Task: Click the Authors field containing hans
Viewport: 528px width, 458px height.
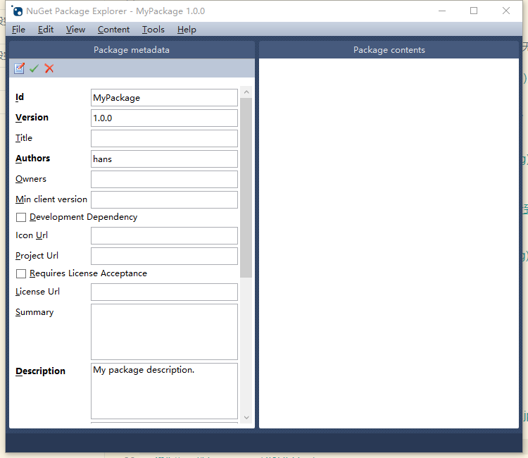Action: pos(164,159)
